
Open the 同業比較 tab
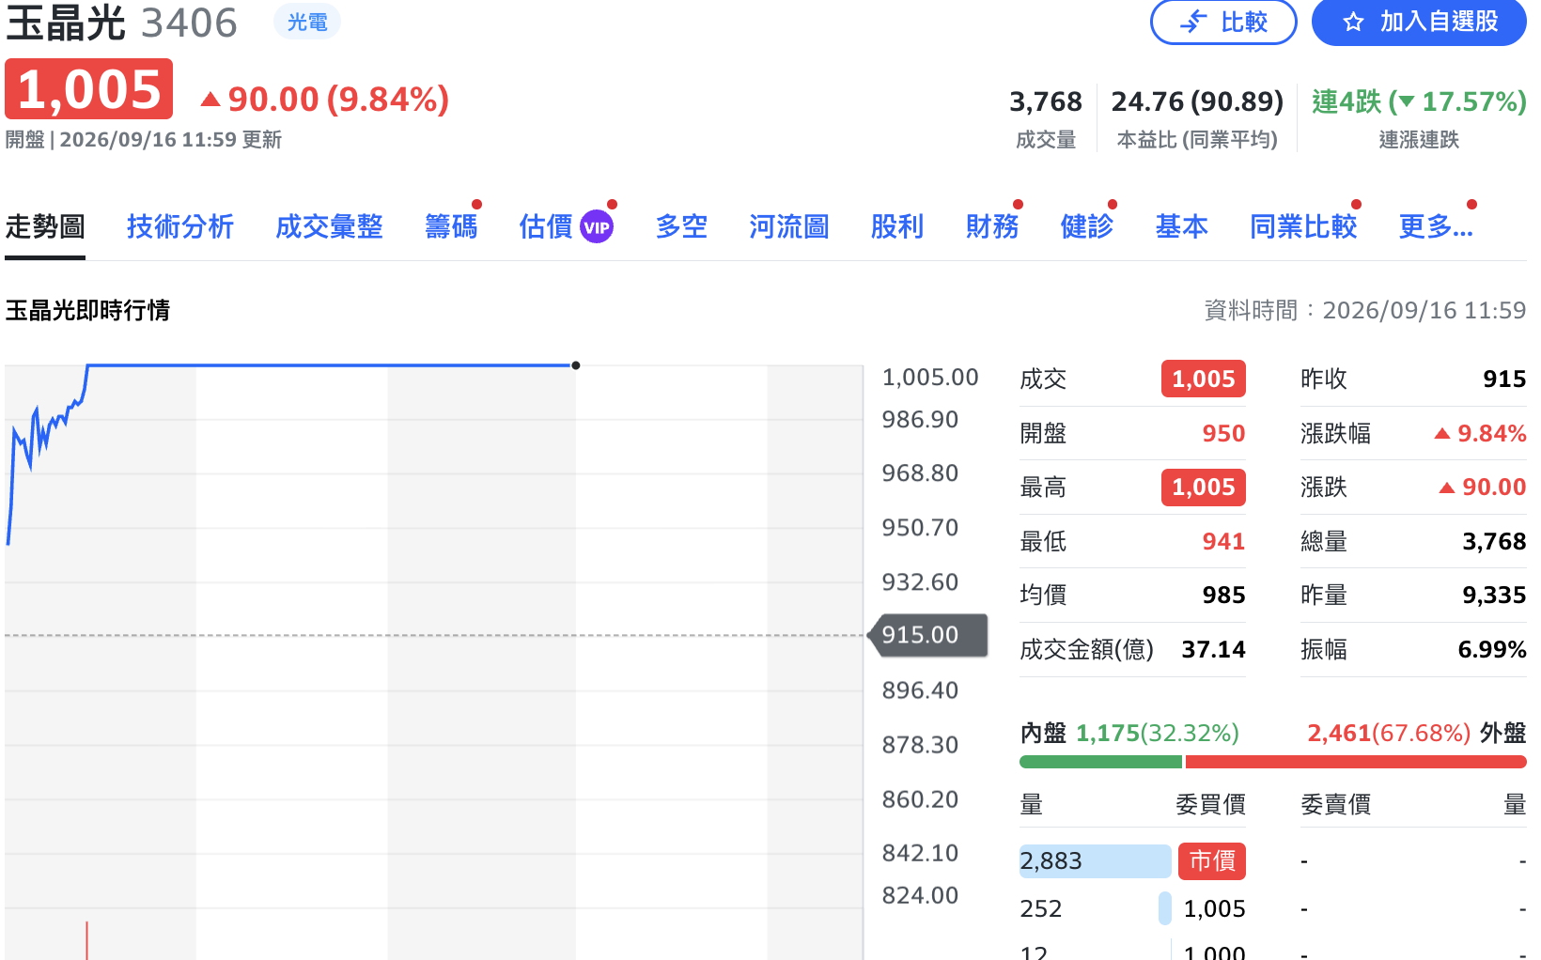[1303, 226]
